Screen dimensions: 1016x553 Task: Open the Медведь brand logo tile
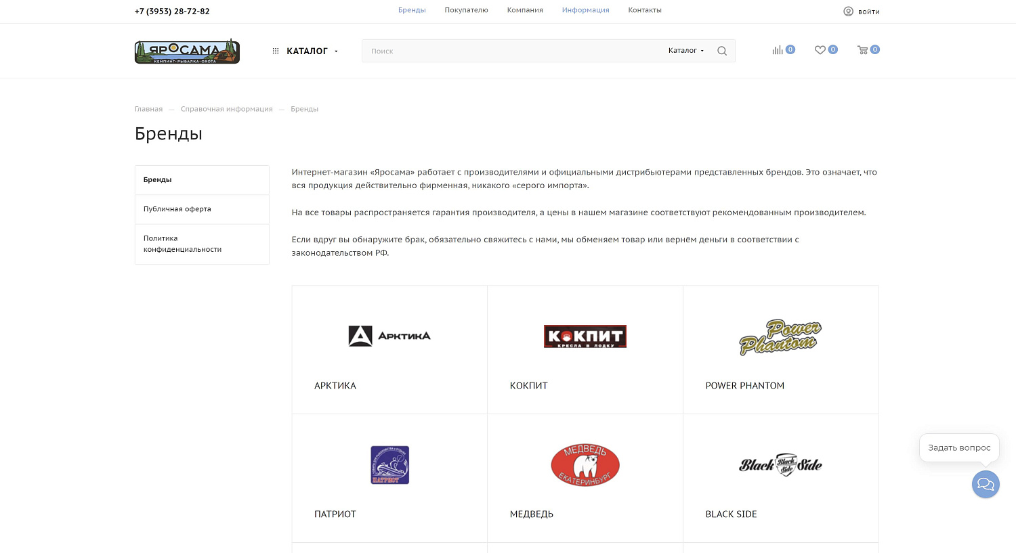click(x=585, y=465)
